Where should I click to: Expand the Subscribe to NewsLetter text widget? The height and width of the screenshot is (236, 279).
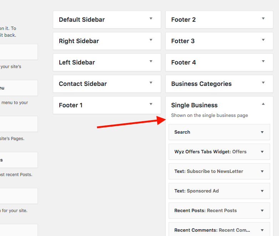click(262, 171)
